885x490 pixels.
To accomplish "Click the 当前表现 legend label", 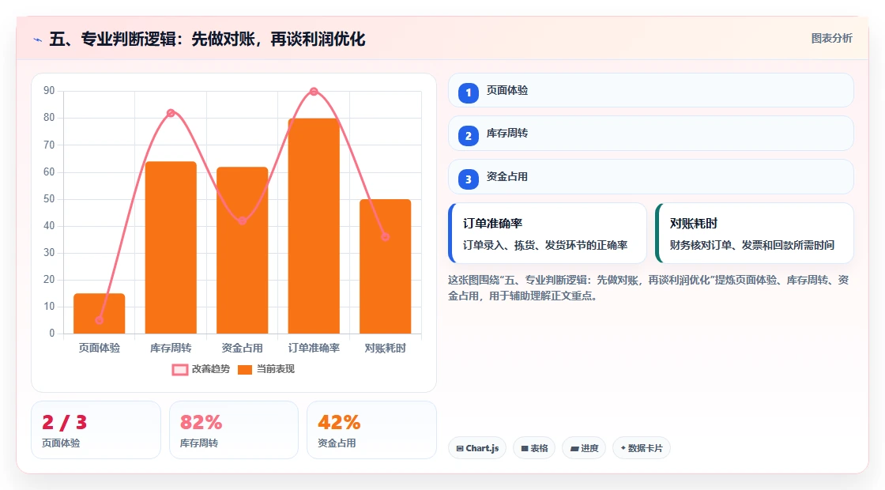I will click(276, 369).
